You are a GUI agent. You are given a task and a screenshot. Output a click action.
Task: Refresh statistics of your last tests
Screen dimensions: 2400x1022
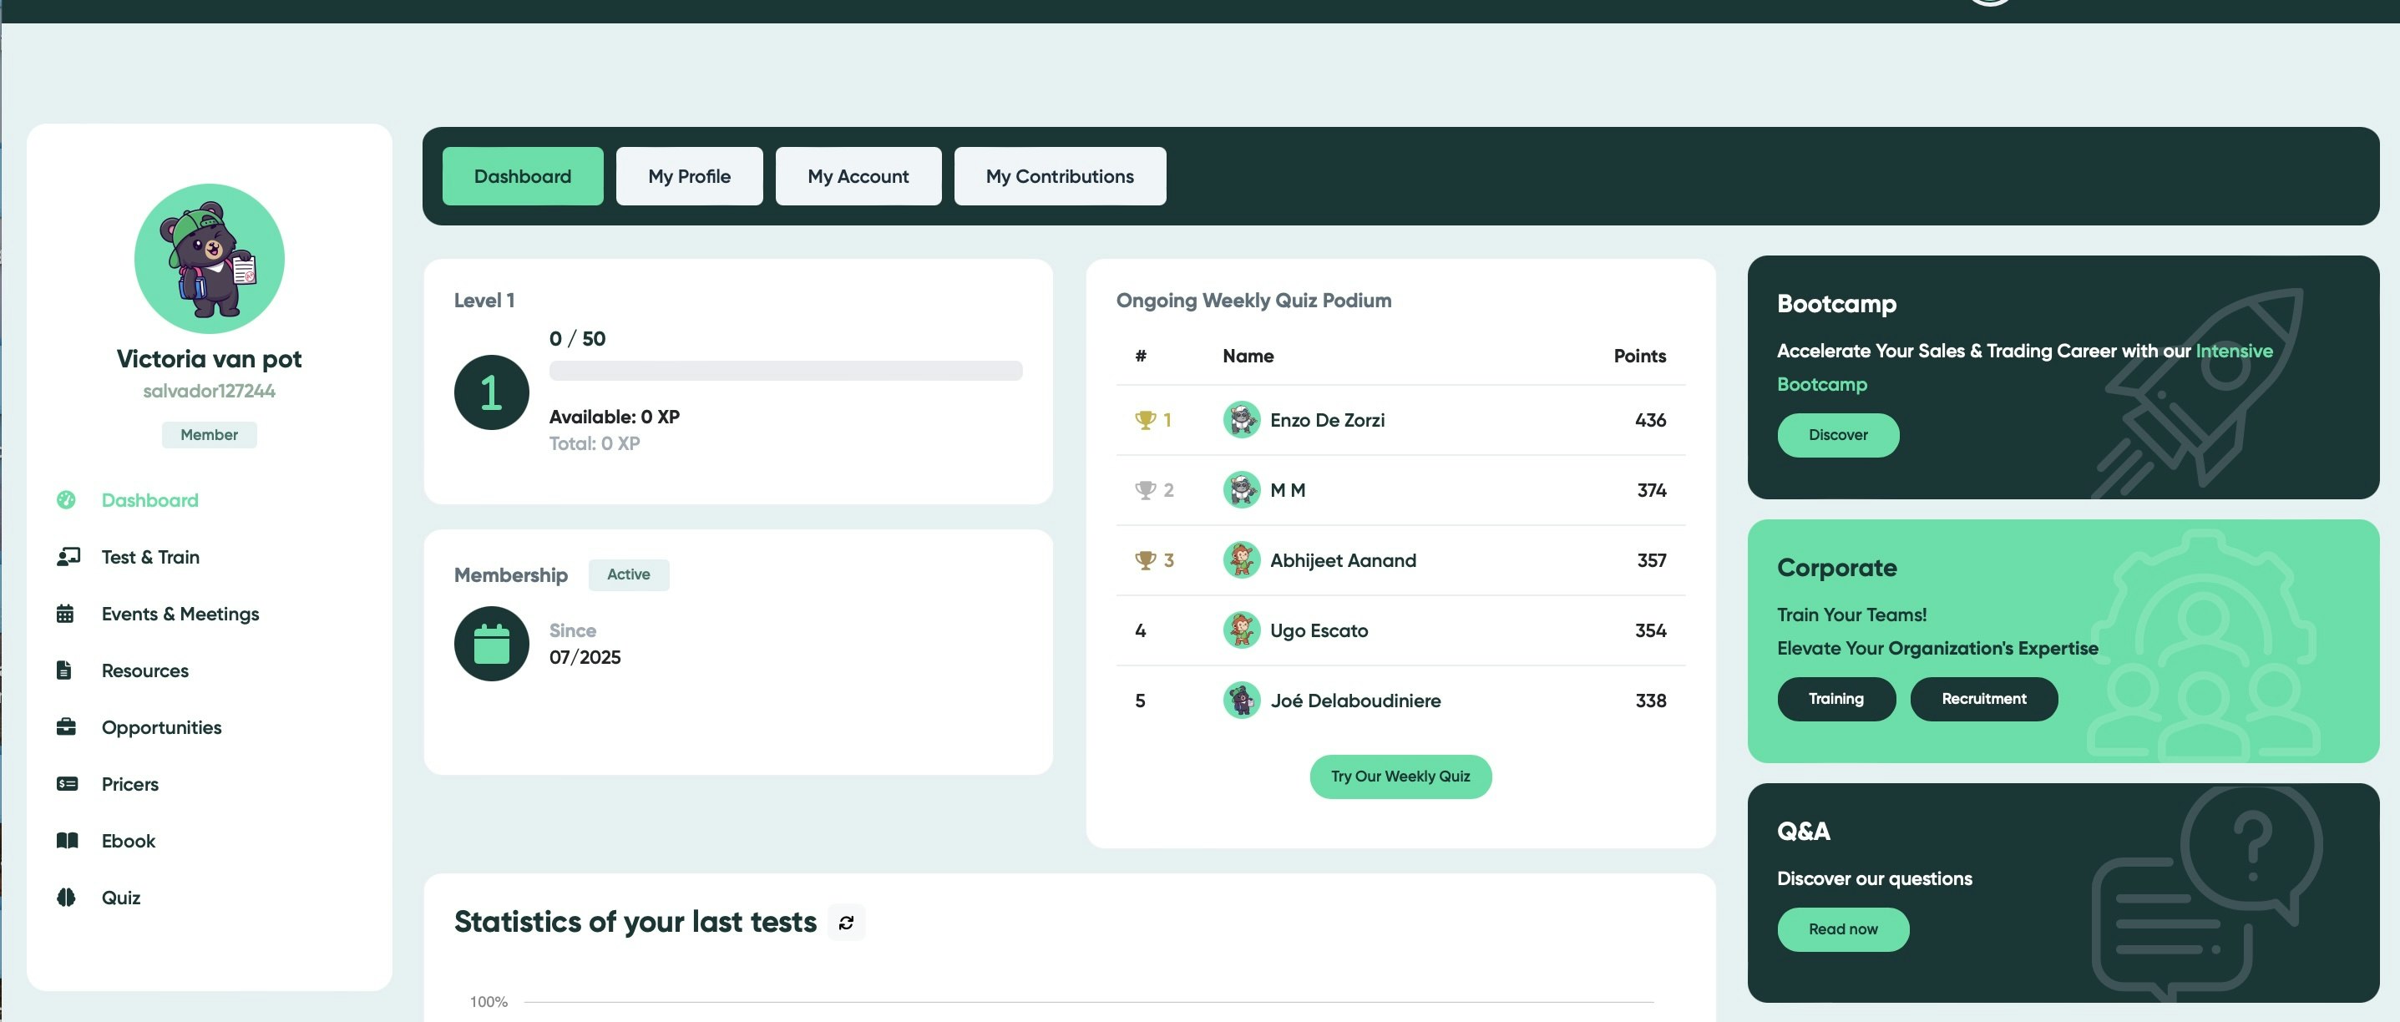[846, 923]
